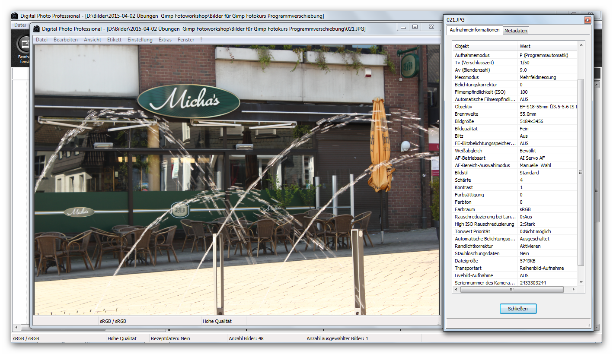Open the Etikett menu
This screenshot has width=613, height=354.
click(x=114, y=40)
